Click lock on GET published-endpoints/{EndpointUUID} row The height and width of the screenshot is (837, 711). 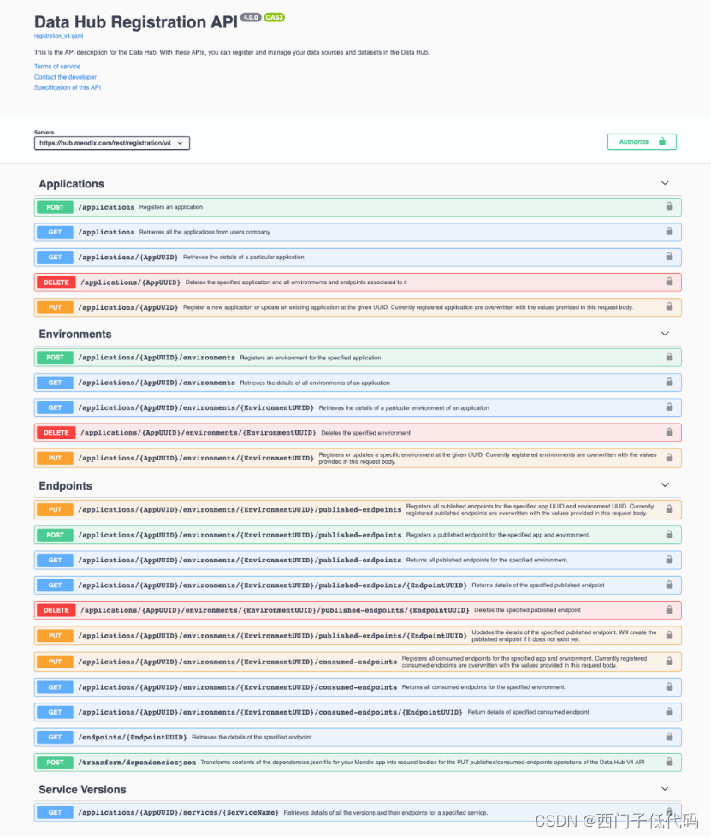(x=669, y=585)
